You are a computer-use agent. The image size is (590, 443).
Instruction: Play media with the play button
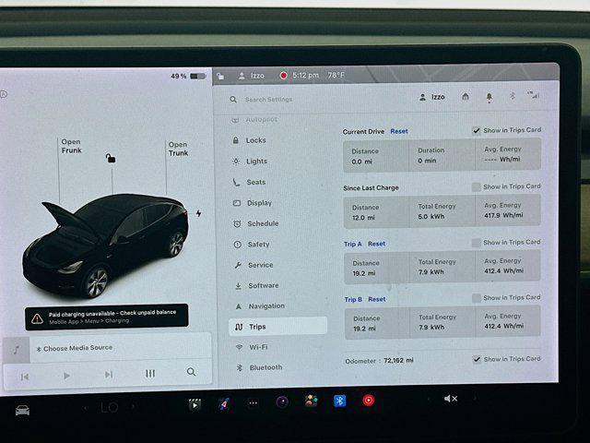66,376
